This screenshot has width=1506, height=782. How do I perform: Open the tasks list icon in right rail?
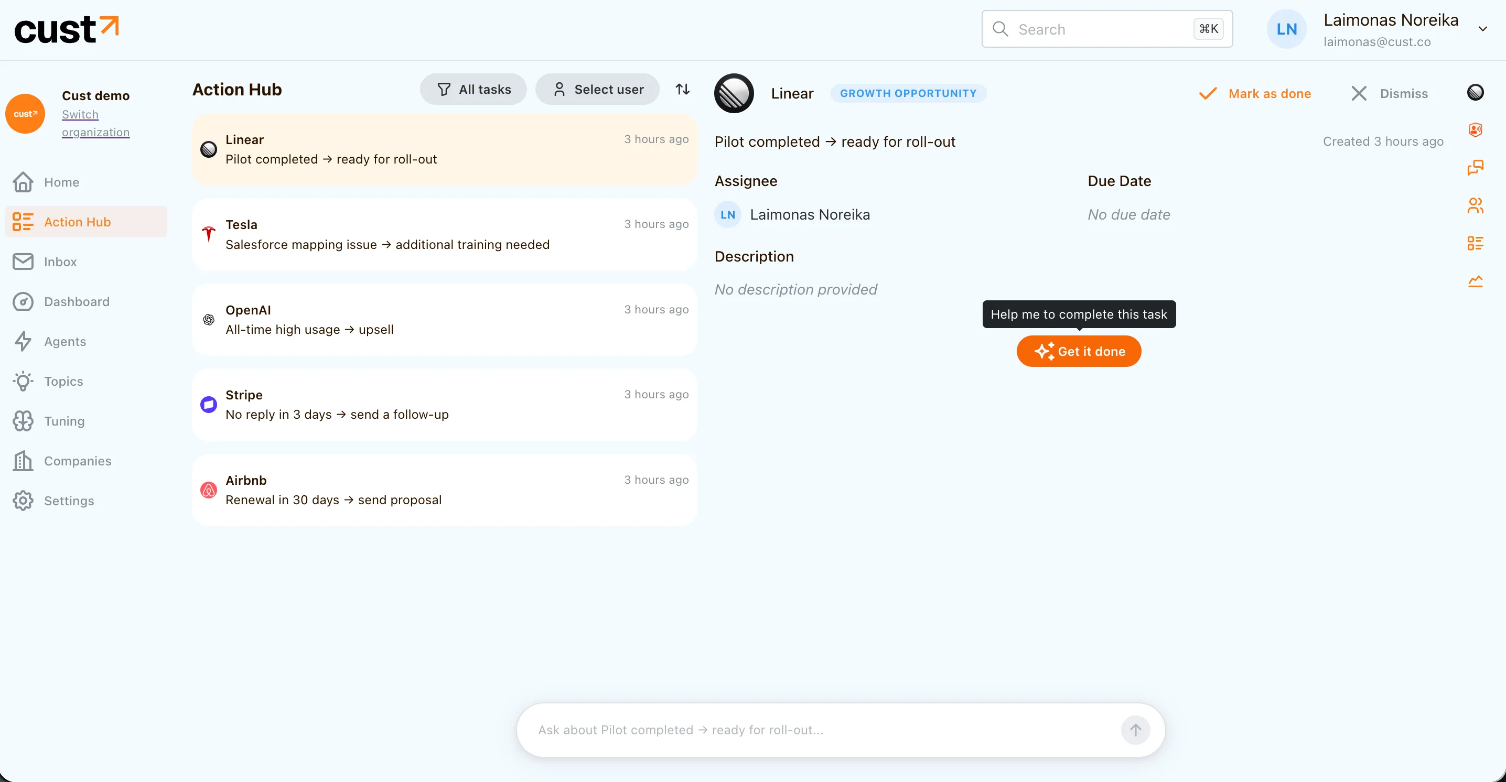(1475, 243)
